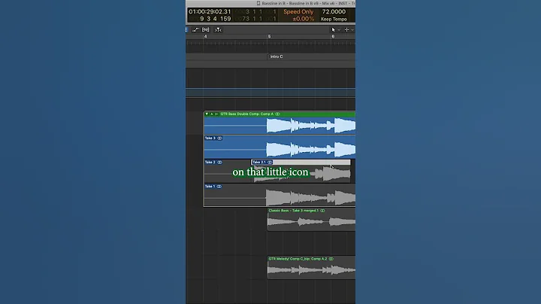541x304 pixels.
Task: Click the loop icon beside Take 2.1
Action: tap(270, 163)
